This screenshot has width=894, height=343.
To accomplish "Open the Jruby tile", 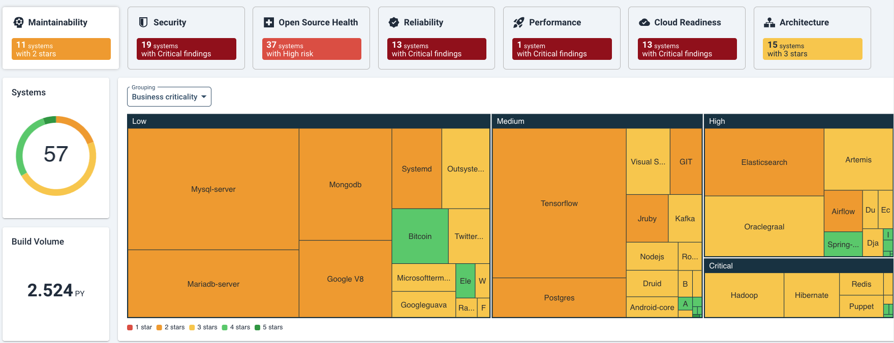I will [x=647, y=218].
